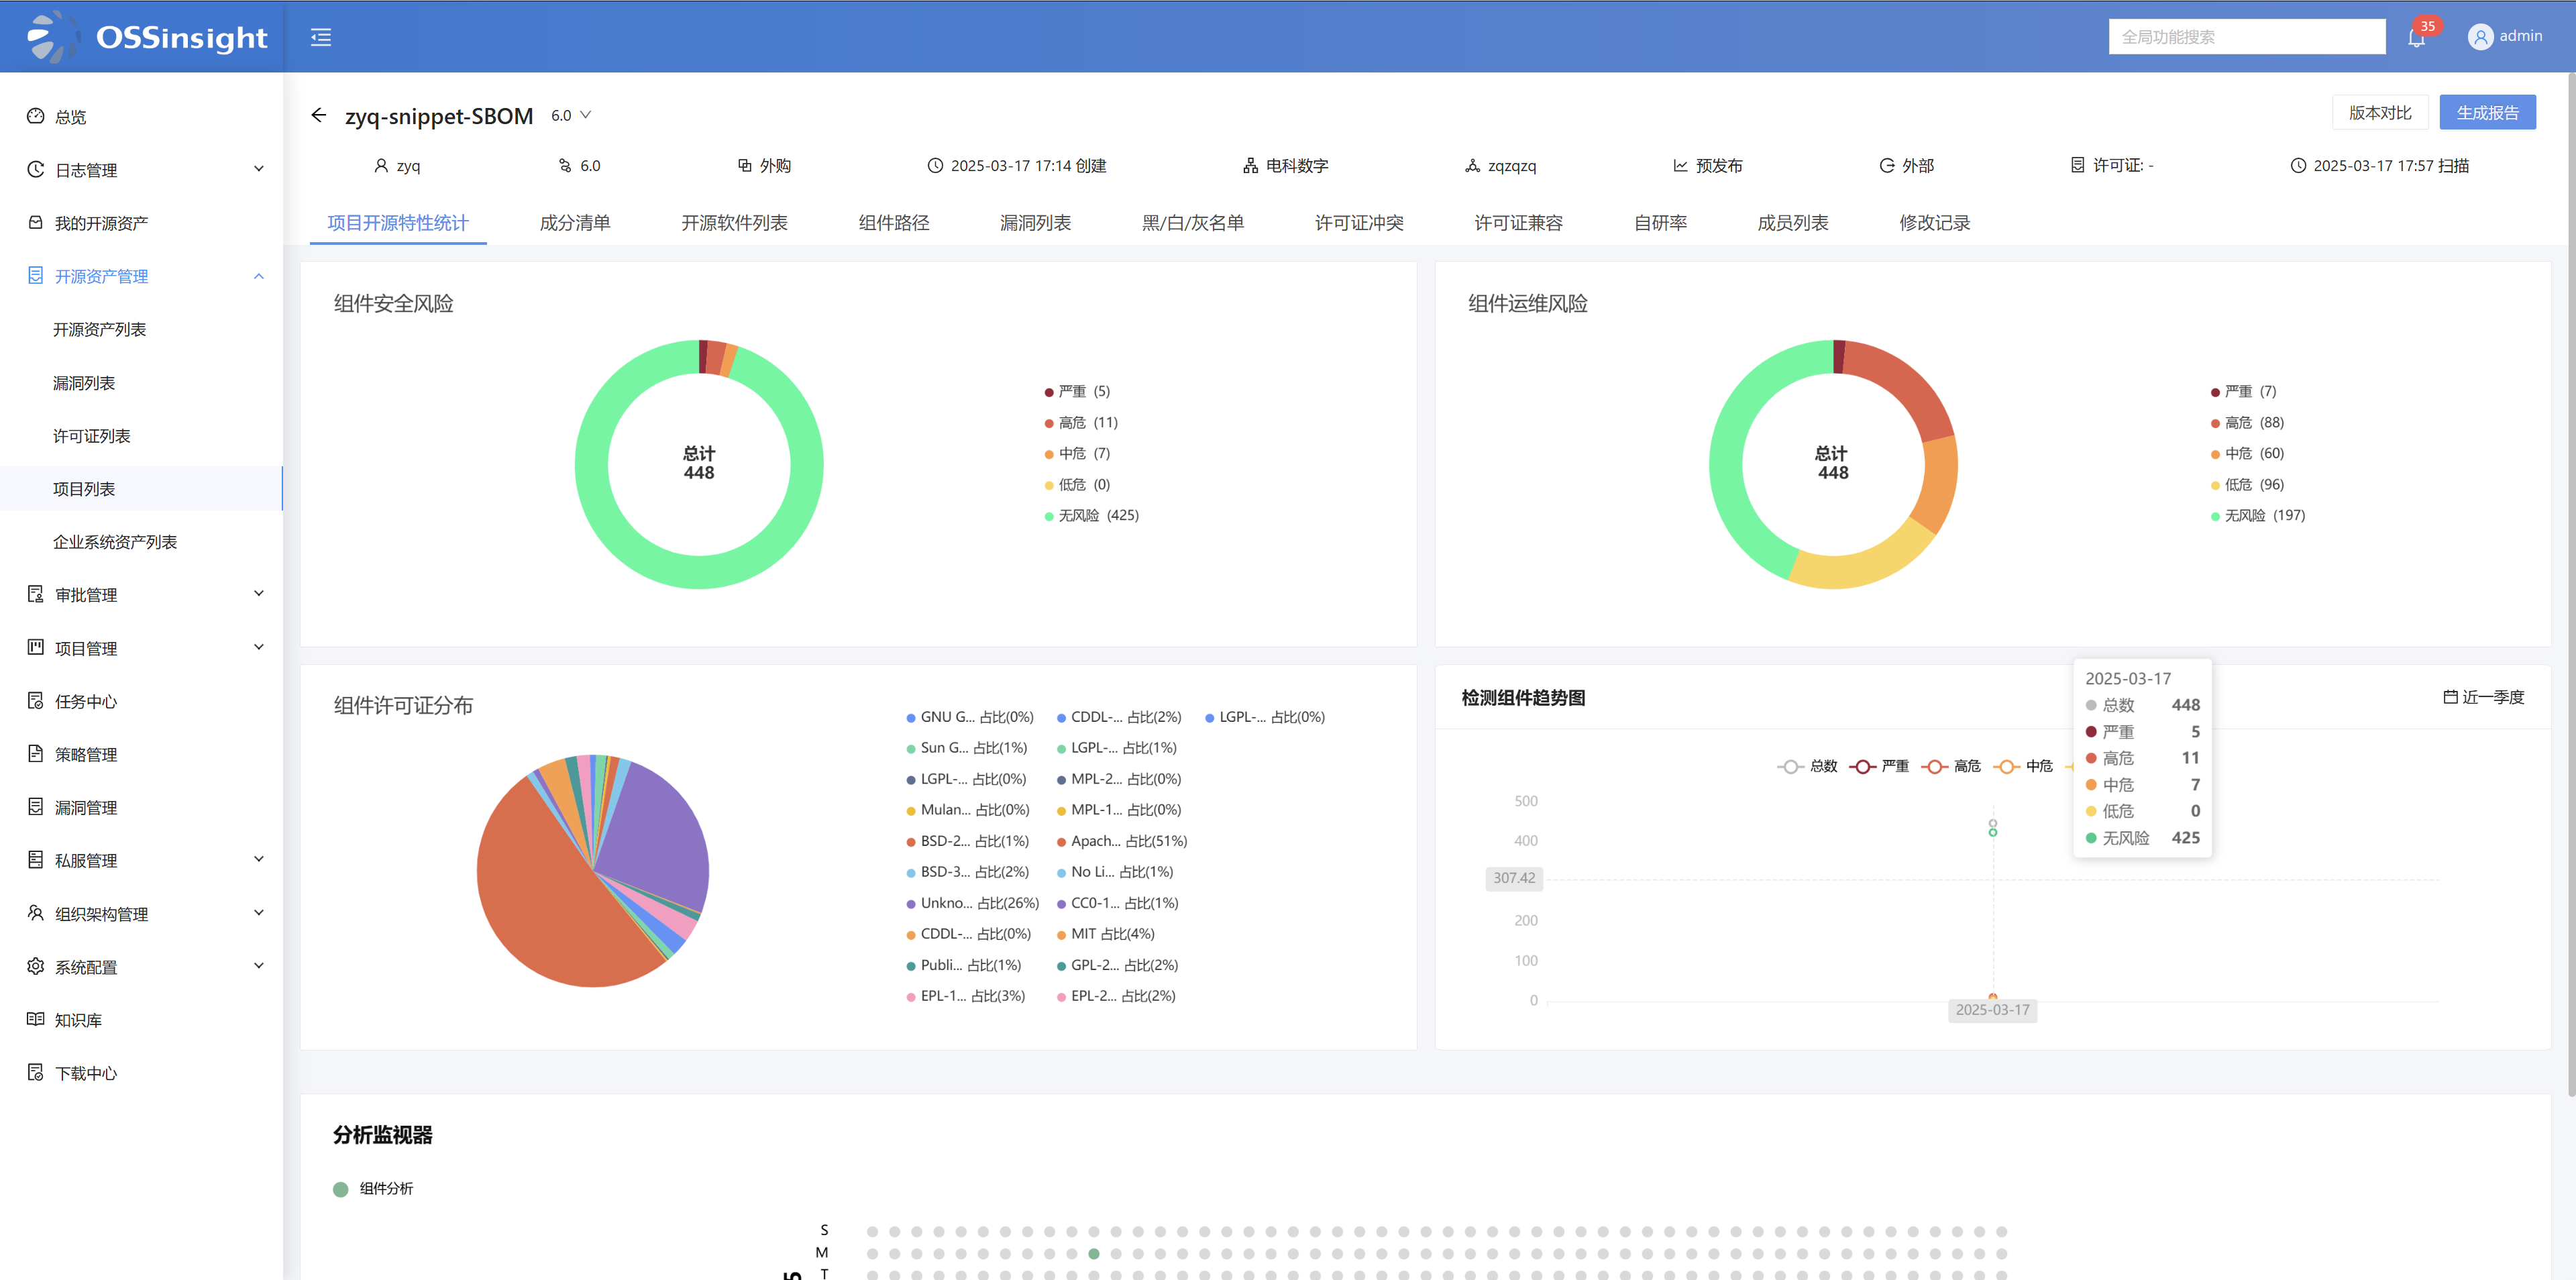Viewport: 2576px width, 1280px height.
Task: Click the admin user avatar icon
Action: [2480, 37]
